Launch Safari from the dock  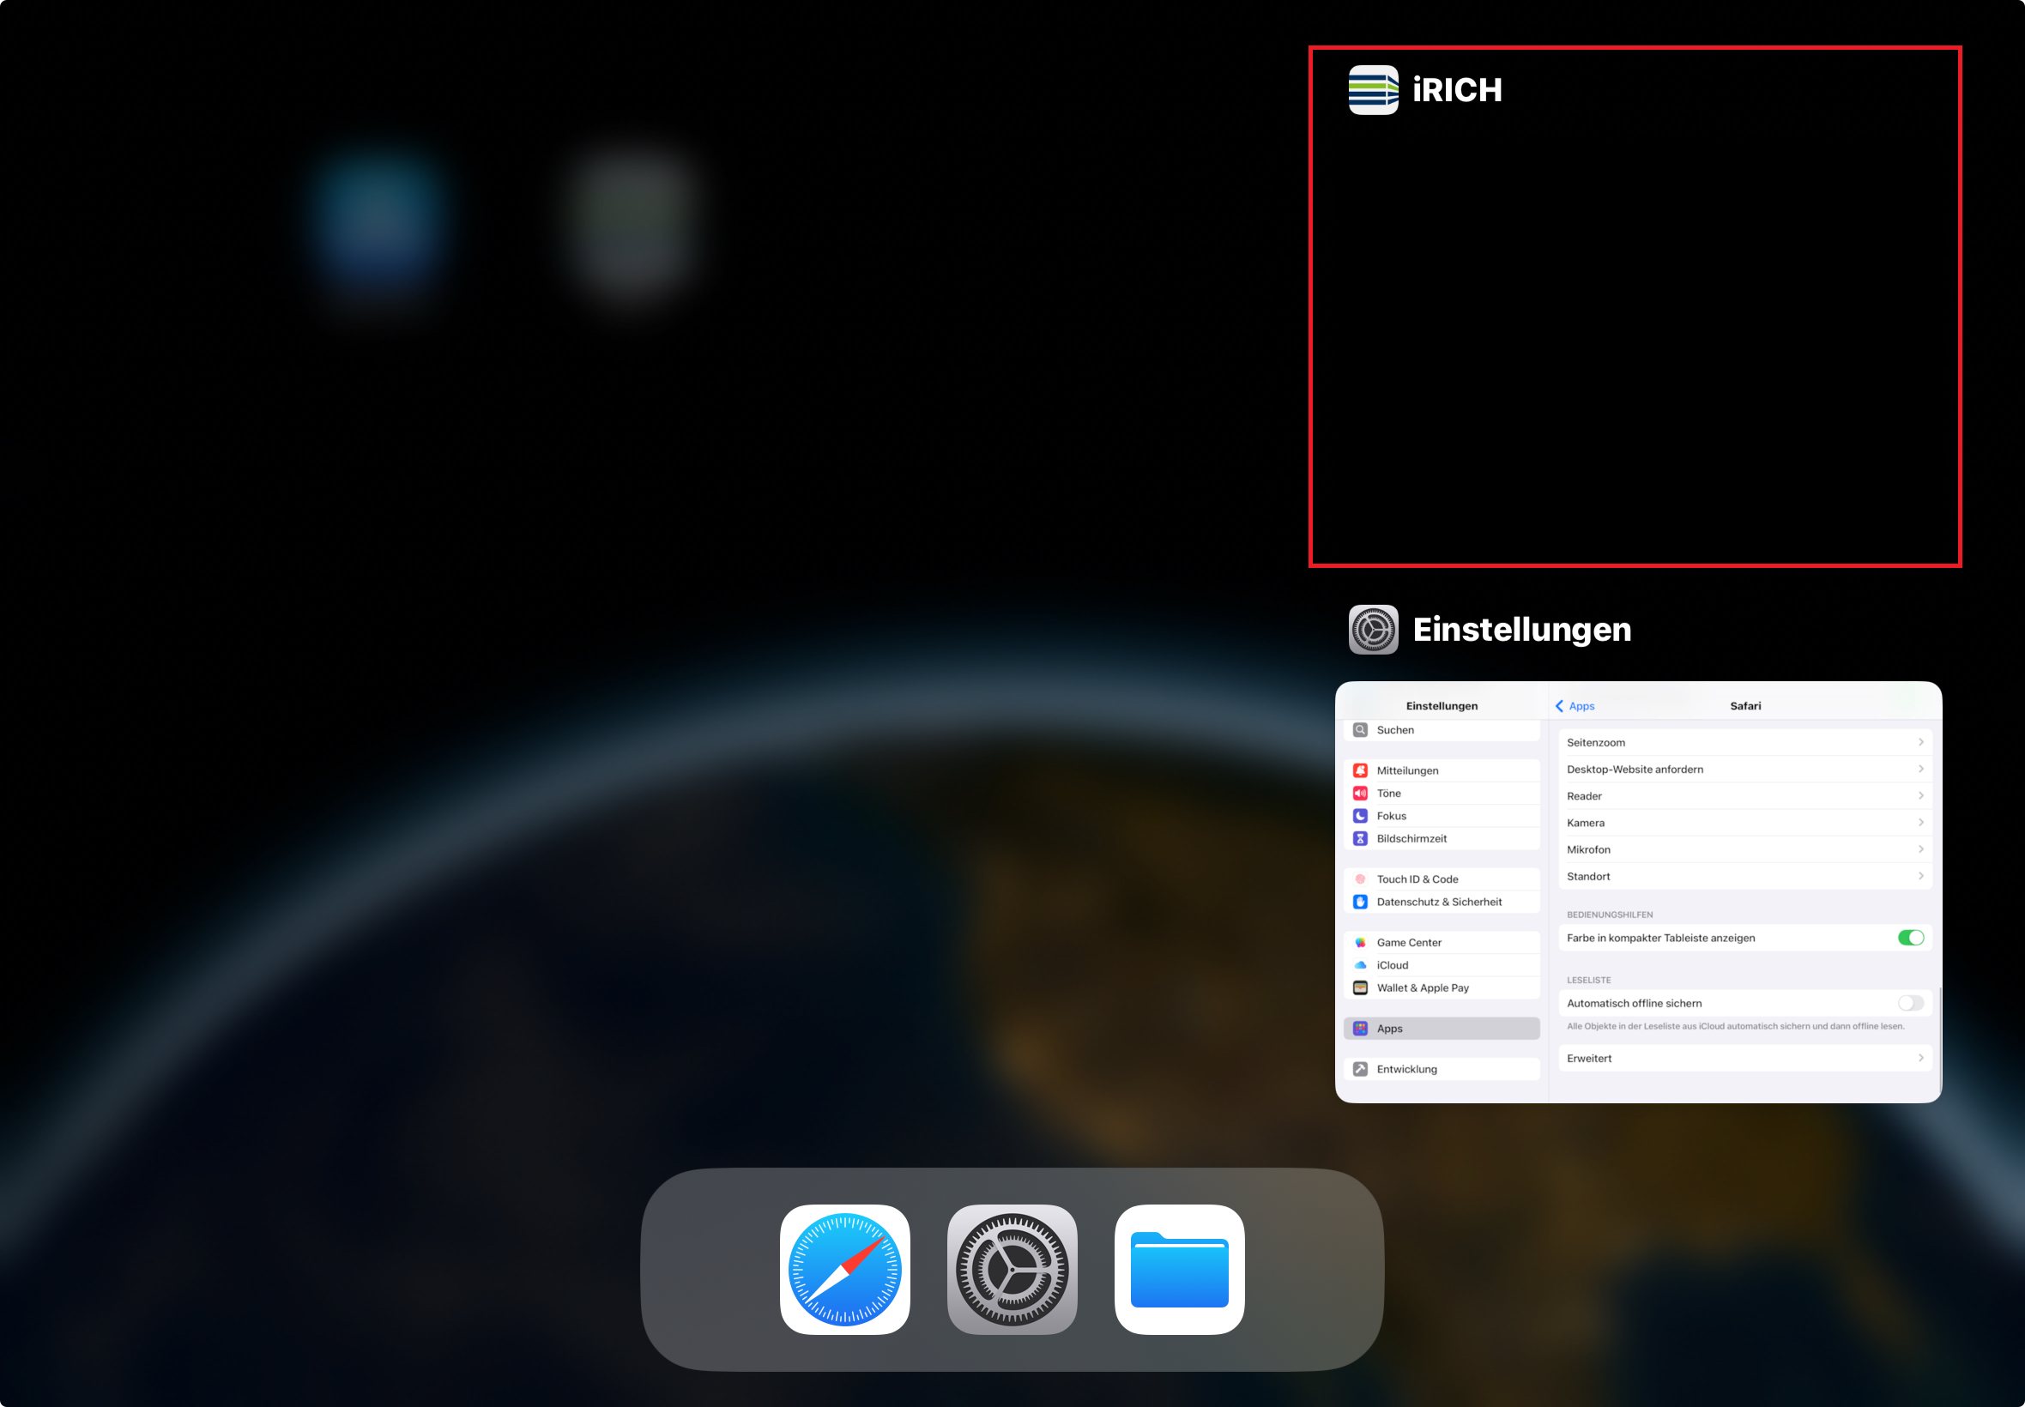(x=844, y=1271)
